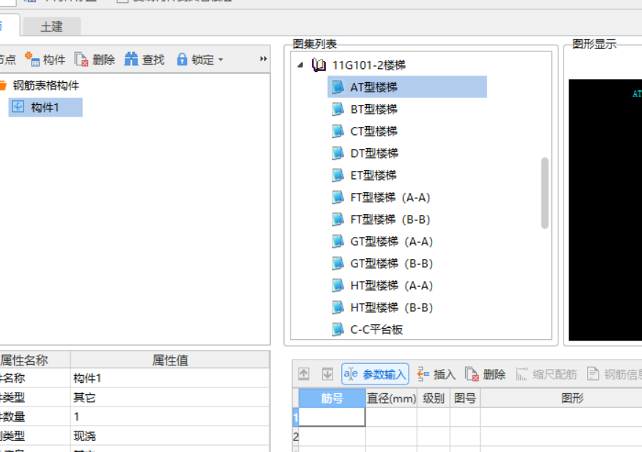
Task: Select FT型楼梯 (A-A) entry
Action: pos(390,197)
